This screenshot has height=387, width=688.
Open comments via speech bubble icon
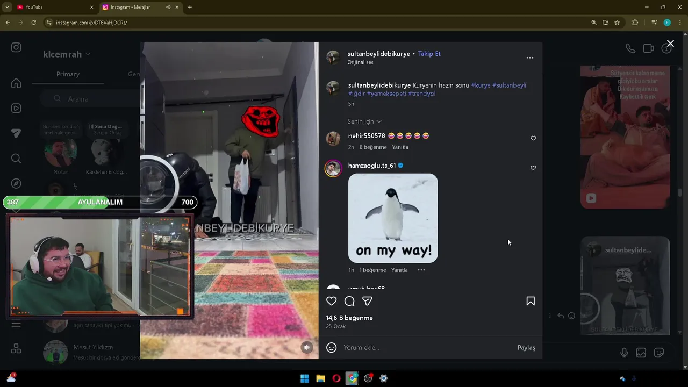click(x=349, y=301)
